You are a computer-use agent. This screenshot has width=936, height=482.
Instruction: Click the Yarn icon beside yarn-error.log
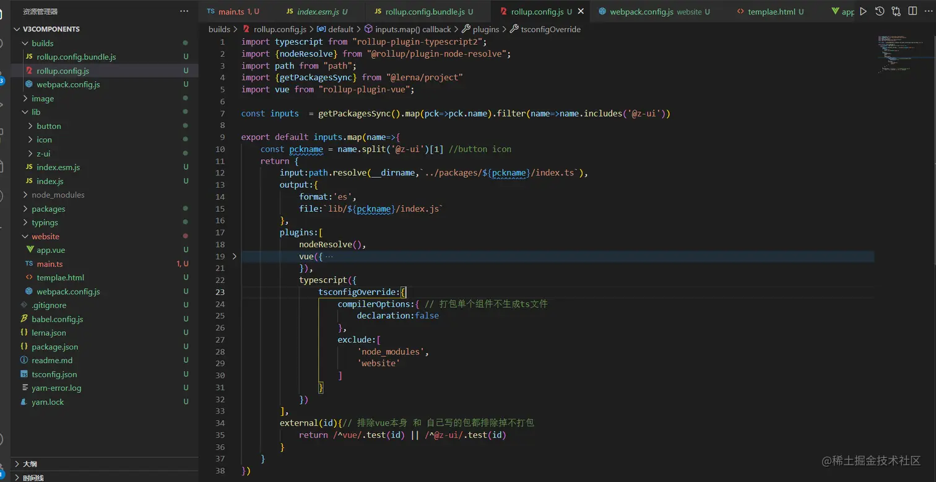24,388
